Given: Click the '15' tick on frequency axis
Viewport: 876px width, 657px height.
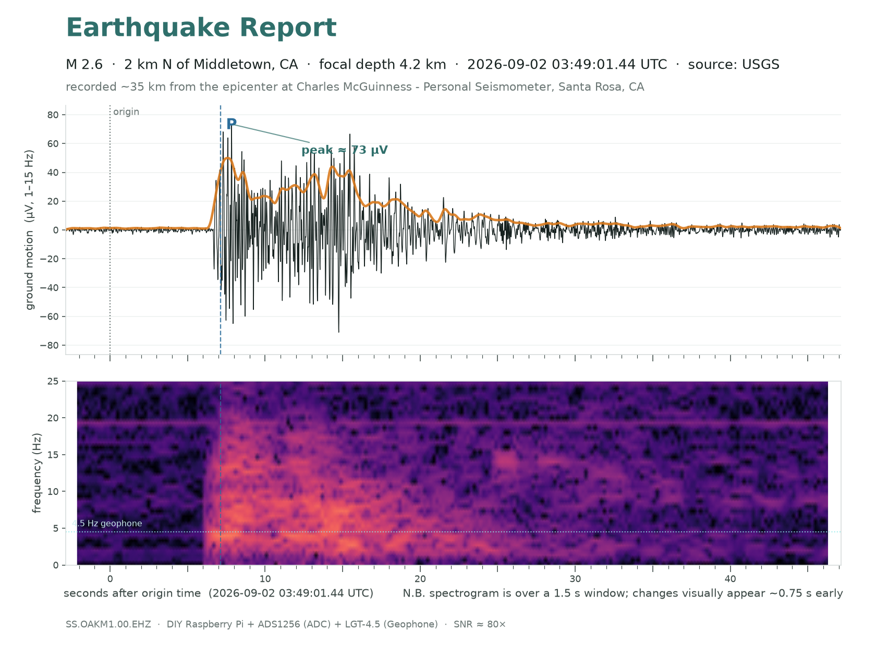Looking at the screenshot, I should [54, 455].
